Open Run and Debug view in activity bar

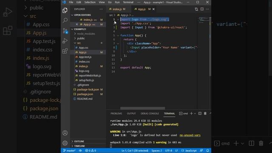65,41
